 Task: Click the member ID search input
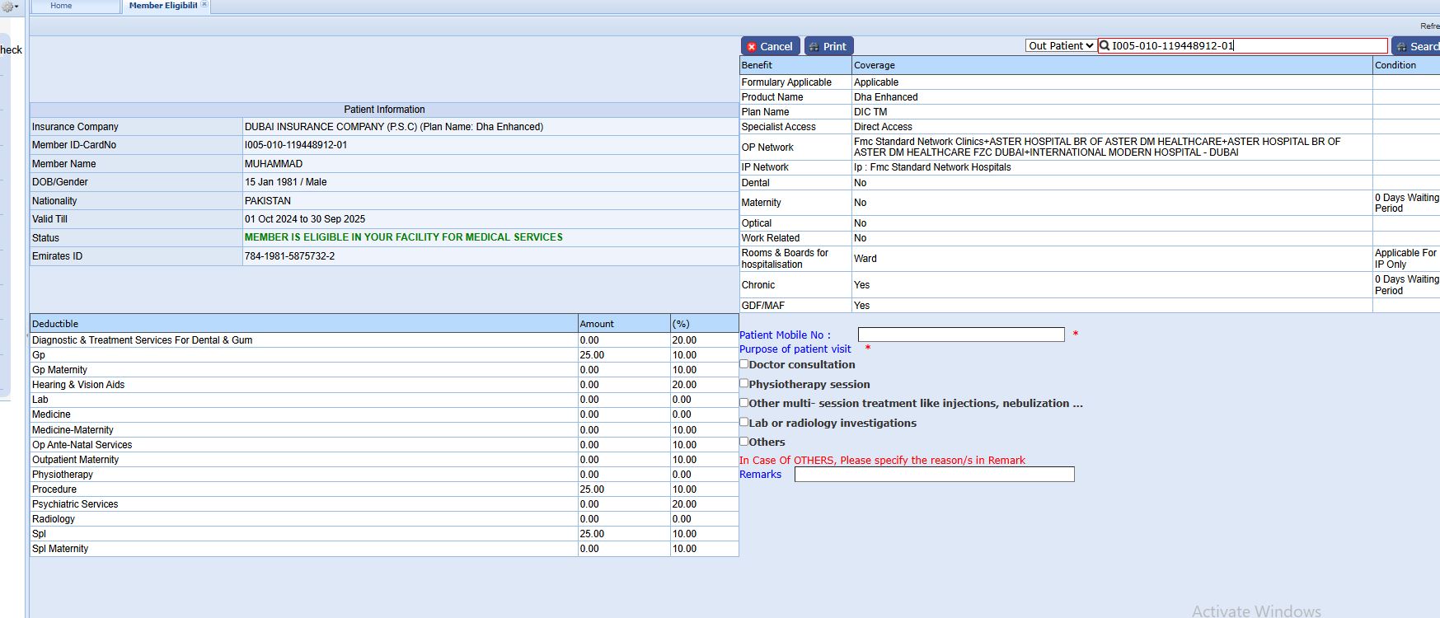(1248, 46)
